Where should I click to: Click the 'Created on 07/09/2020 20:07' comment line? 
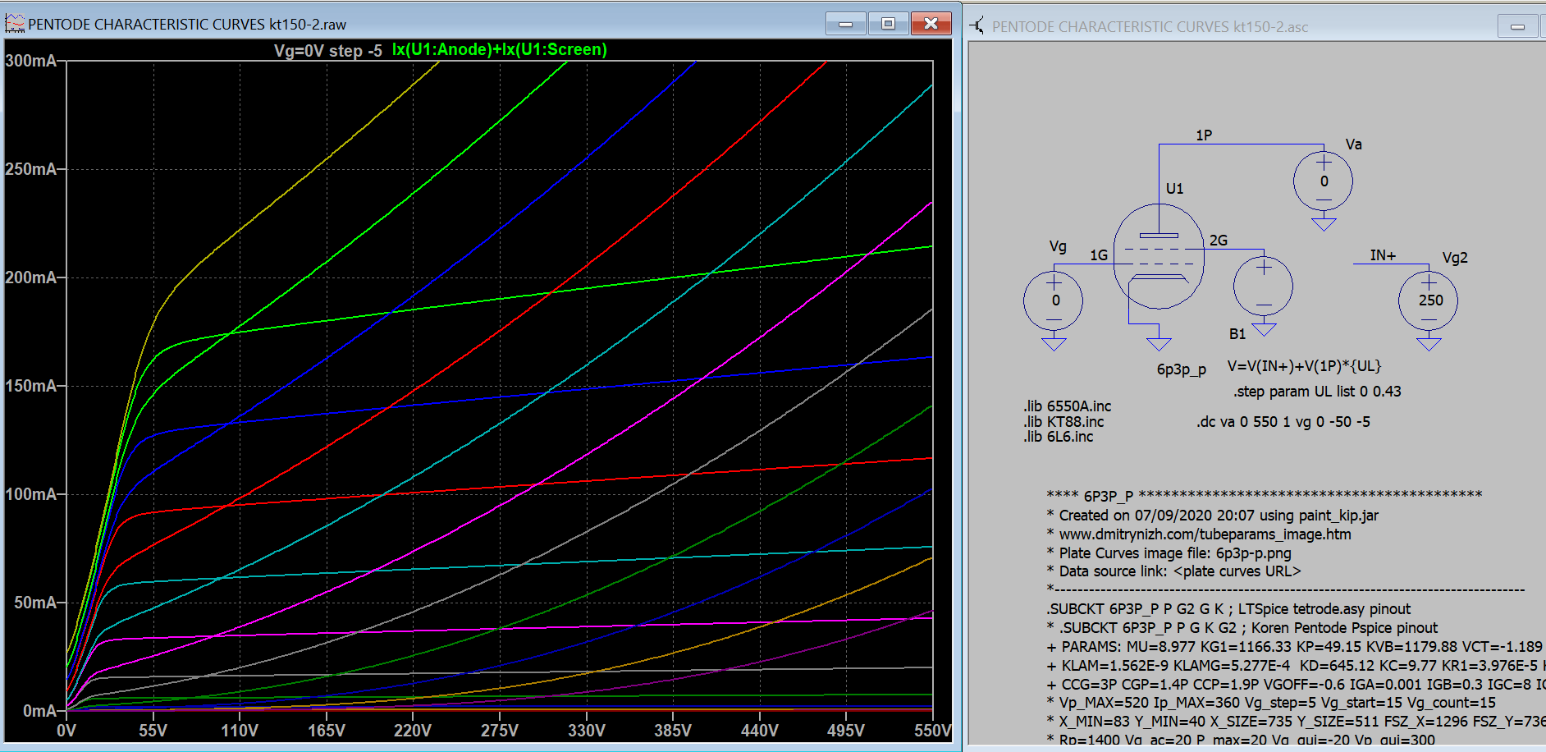click(x=1213, y=516)
